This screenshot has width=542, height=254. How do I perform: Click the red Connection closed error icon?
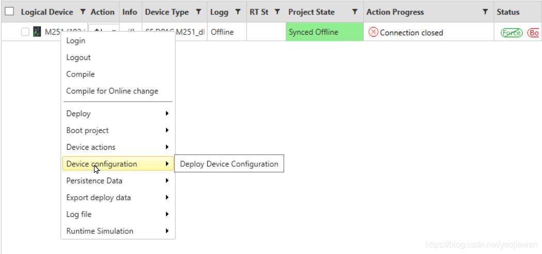[373, 32]
